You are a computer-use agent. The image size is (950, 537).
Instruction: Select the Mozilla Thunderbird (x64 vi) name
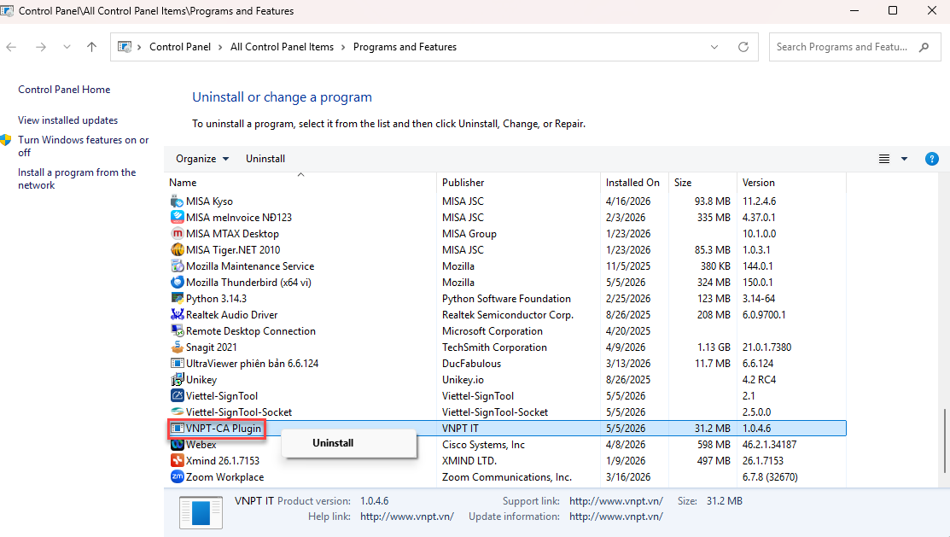pos(248,282)
